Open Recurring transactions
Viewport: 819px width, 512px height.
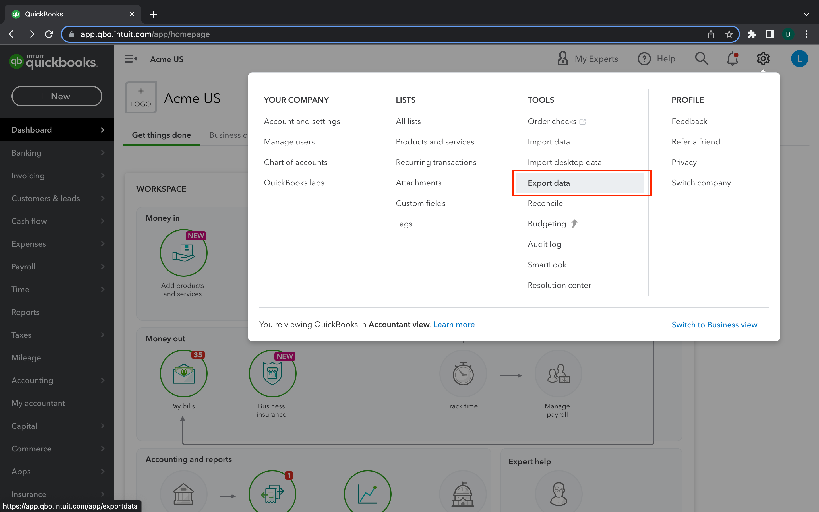tap(436, 162)
